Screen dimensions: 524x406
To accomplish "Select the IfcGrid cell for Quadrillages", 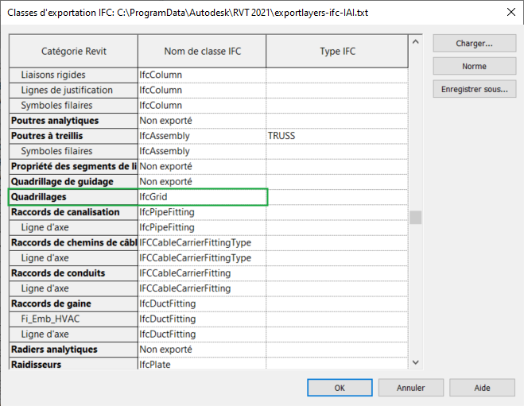I will coord(202,197).
